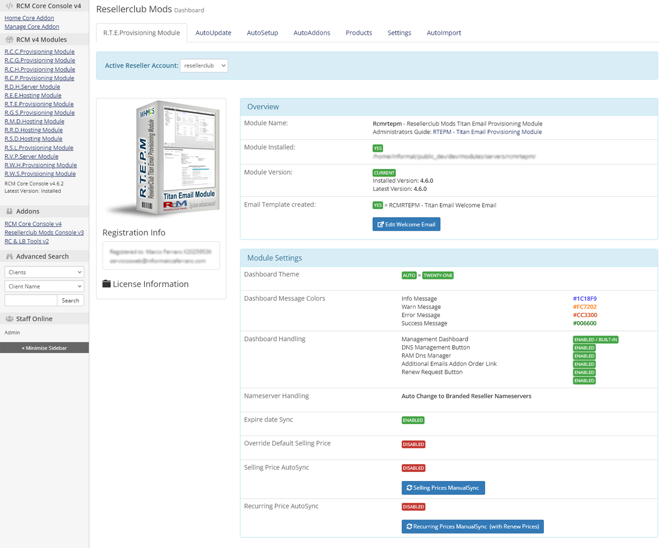This screenshot has height=548, width=665.
Task: Click the #006600 success message color value
Action: coord(585,323)
